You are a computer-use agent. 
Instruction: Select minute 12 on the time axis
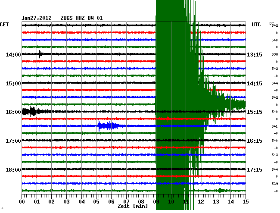click(x=201, y=201)
